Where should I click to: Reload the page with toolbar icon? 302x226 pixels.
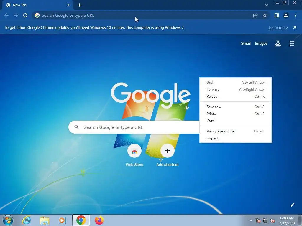pyautogui.click(x=25, y=15)
